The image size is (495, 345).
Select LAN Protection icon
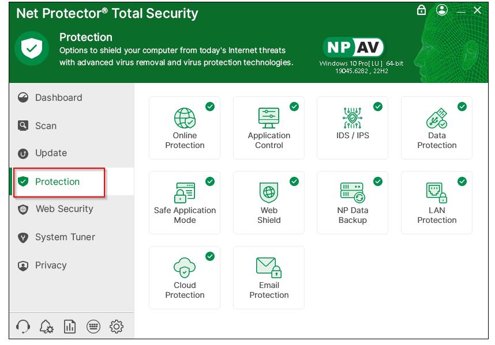(x=436, y=192)
